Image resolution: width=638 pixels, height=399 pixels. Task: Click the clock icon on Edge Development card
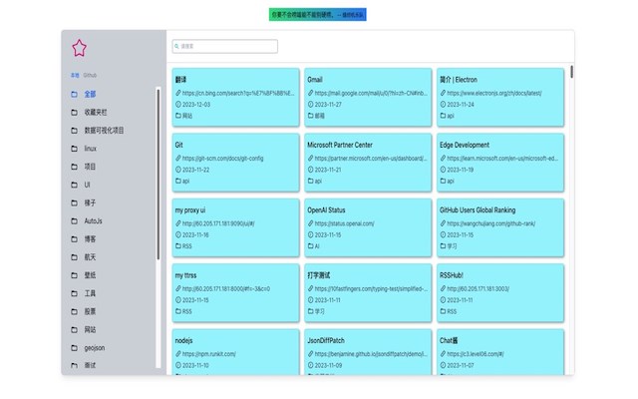click(443, 170)
